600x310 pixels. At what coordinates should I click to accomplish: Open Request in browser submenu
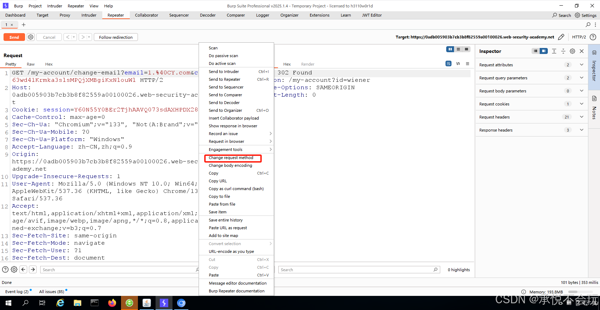pyautogui.click(x=236, y=141)
